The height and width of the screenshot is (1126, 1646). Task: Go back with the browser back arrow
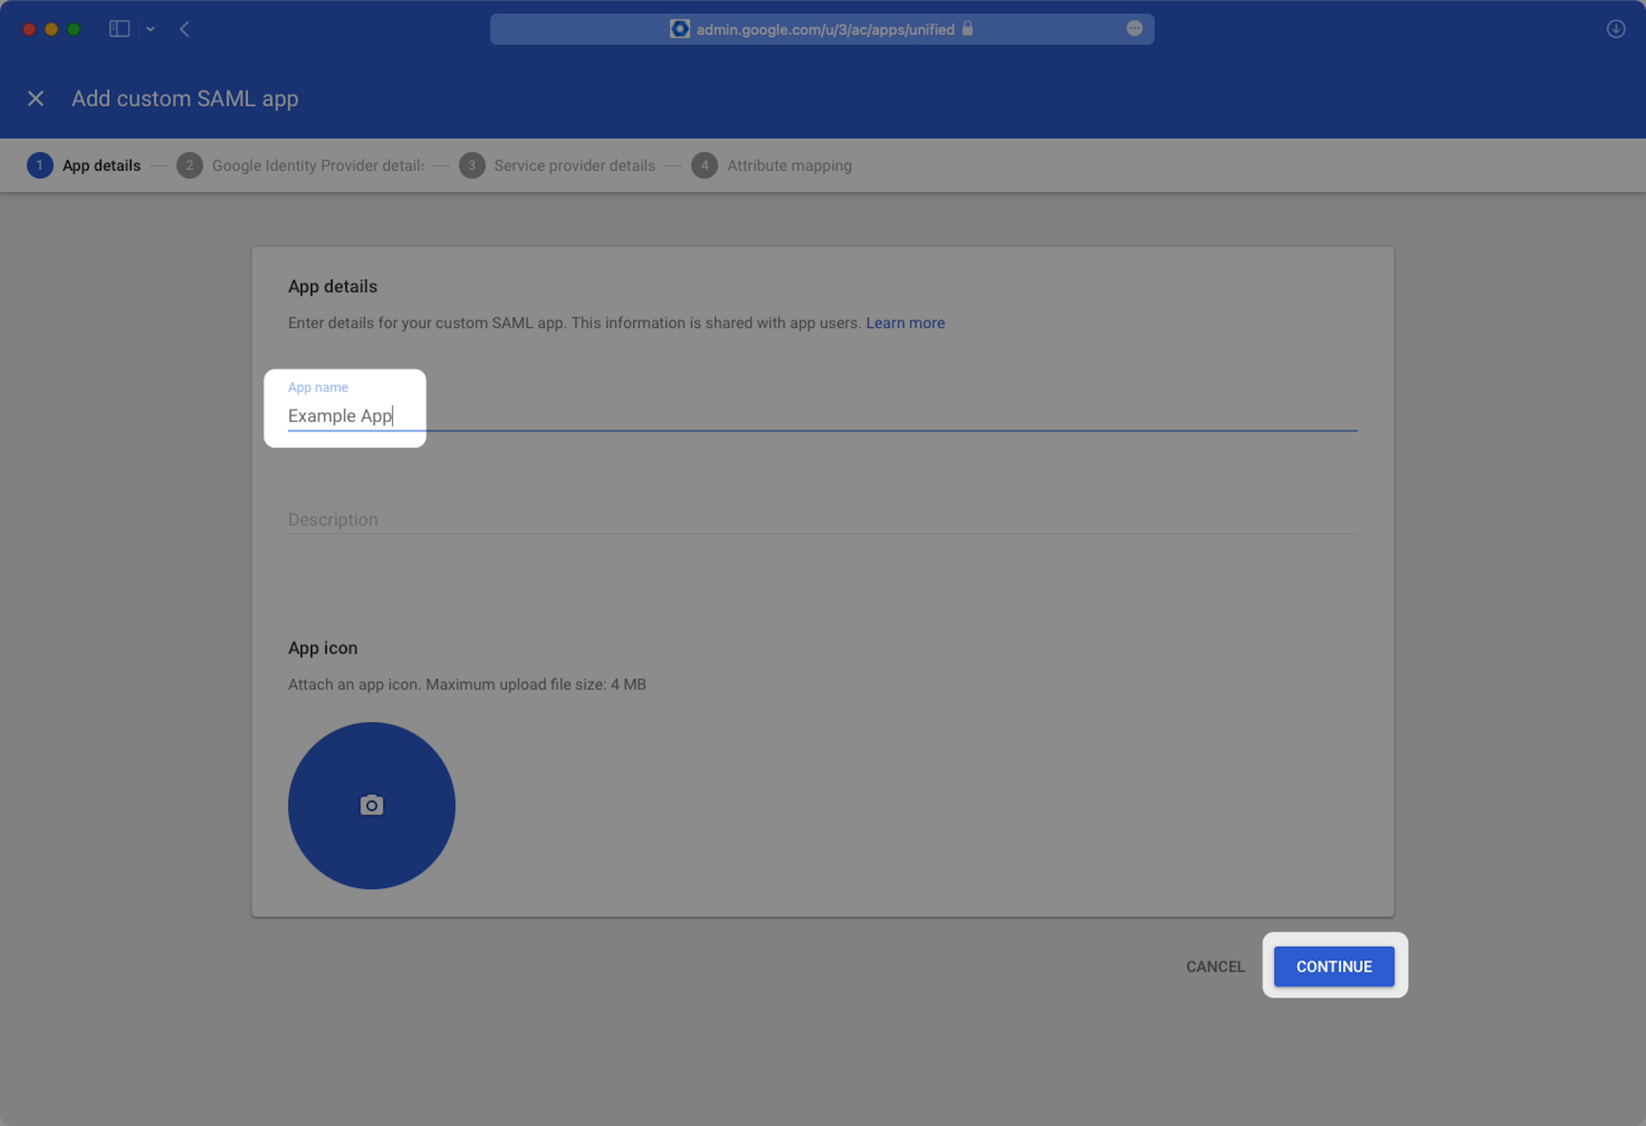pos(185,29)
